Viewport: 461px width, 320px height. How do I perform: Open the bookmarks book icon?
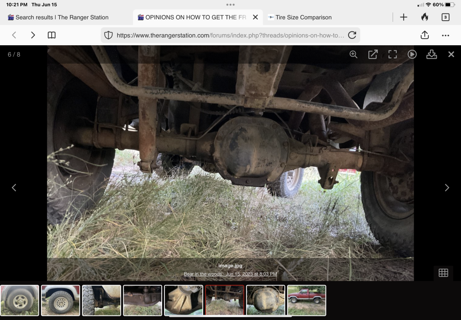click(x=51, y=35)
